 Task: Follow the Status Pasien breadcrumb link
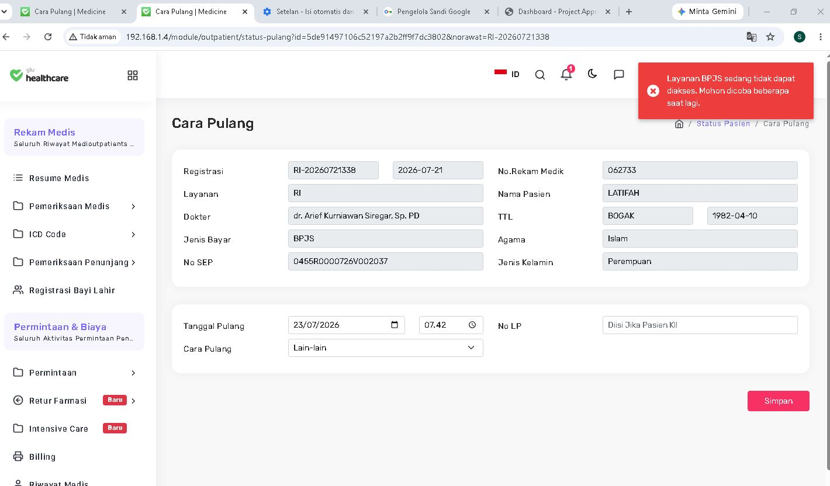(723, 124)
